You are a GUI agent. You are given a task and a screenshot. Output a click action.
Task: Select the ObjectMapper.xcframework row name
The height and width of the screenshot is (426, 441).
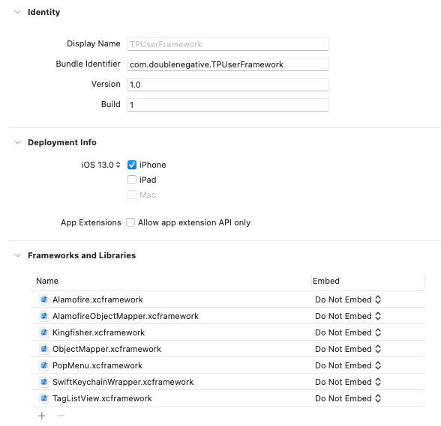[106, 349]
